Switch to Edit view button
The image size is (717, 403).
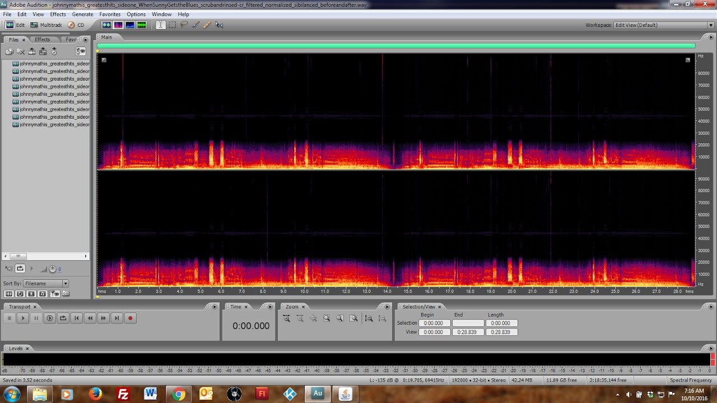click(16, 25)
